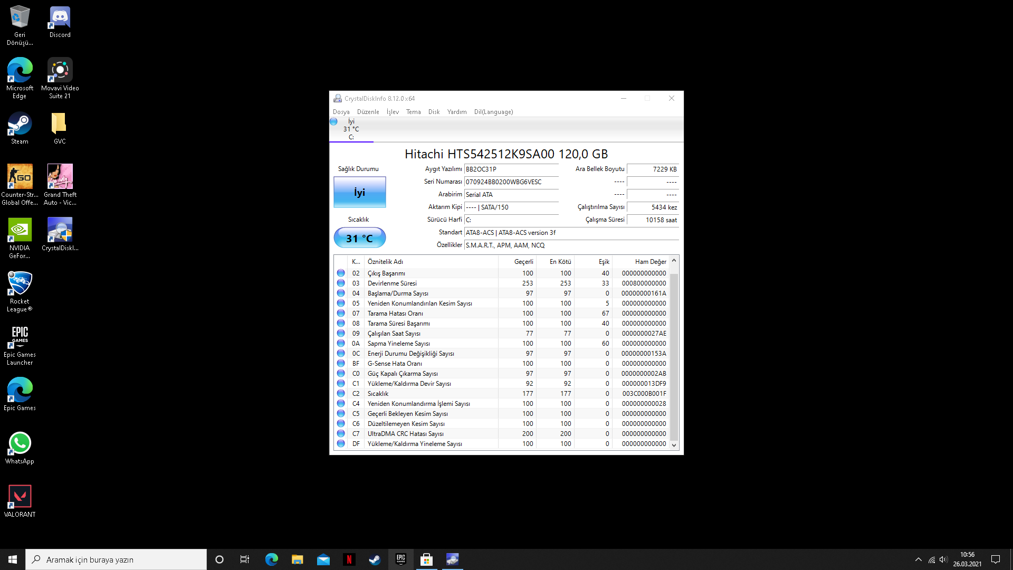Open the Dil(Language) menu
Viewport: 1013px width, 570px height.
click(x=493, y=112)
